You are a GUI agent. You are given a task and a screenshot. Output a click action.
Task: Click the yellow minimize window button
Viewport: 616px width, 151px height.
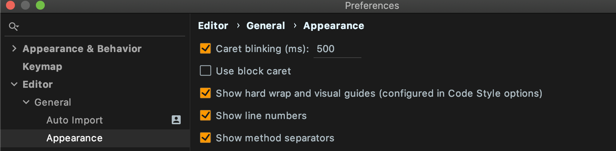(25, 5)
